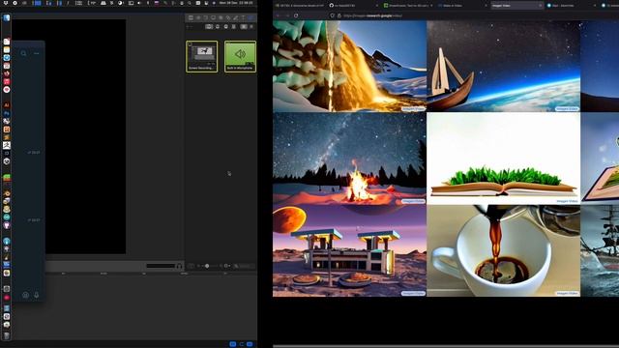Open the coffee pouring into cup video
This screenshot has height=348, width=619.
(503, 250)
